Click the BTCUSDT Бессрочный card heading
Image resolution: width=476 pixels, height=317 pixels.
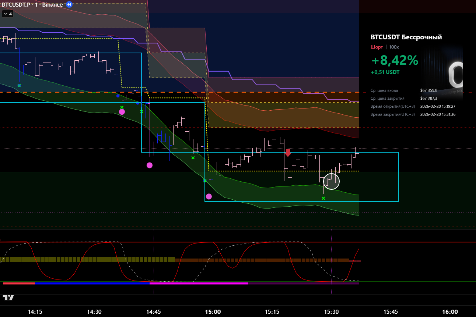tap(406, 37)
